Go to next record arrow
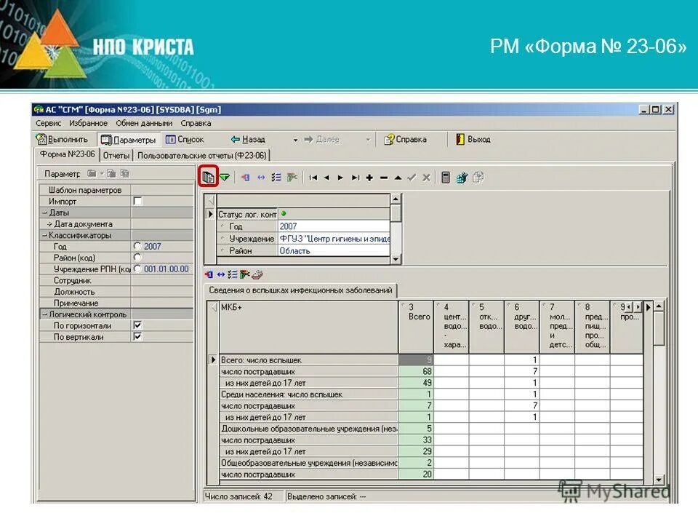 [x=340, y=178]
